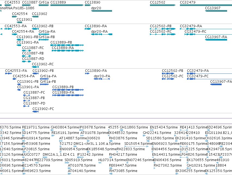
Task: Click the Gr61a-PB protein label
Action: [x=48, y=82]
